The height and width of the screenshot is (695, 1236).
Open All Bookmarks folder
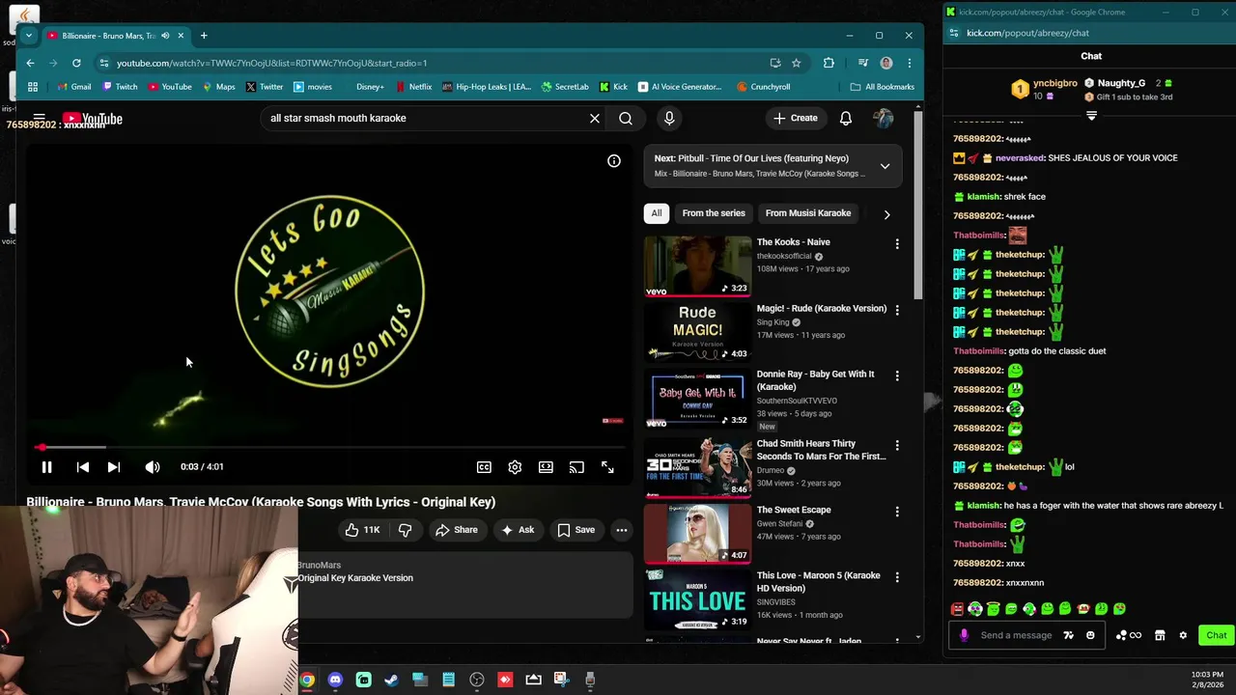882,87
